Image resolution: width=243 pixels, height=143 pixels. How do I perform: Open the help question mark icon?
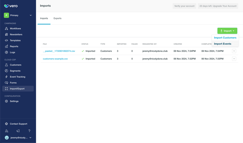point(29,131)
